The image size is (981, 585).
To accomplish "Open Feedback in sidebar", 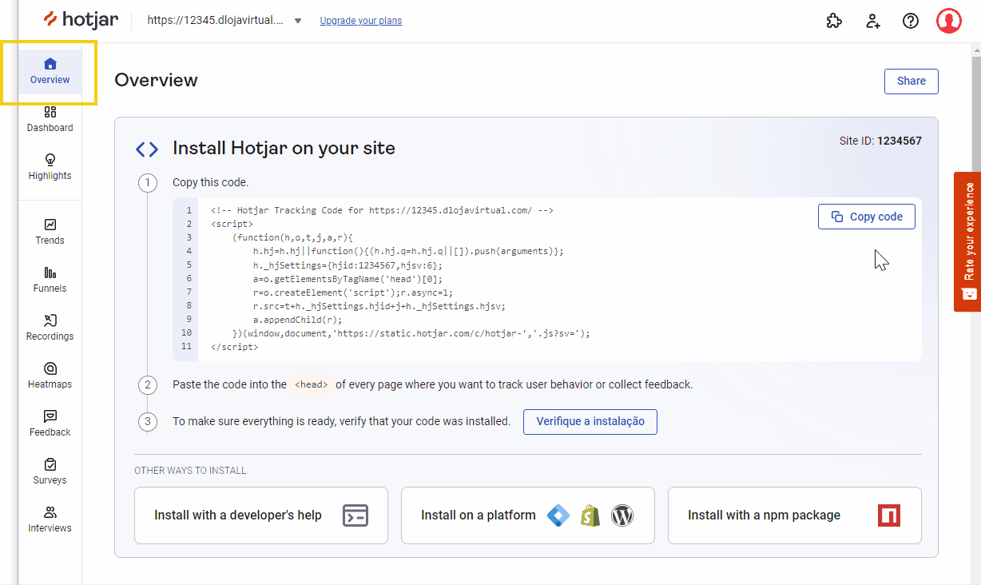I will coord(50,424).
